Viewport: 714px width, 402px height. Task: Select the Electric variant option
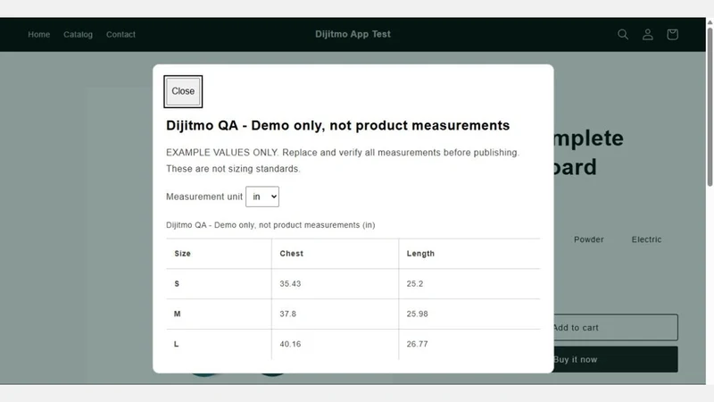[x=646, y=239]
